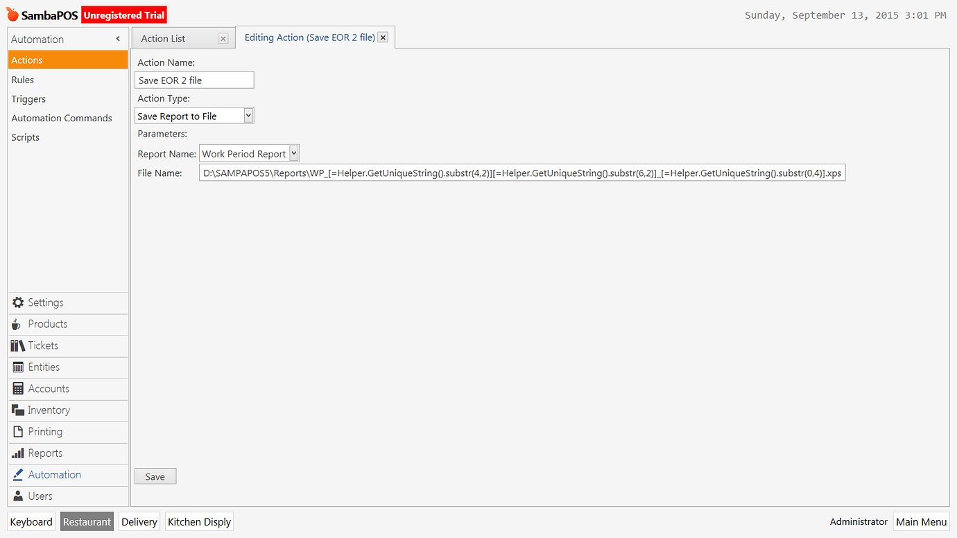
Task: Select the Products coffee cup icon
Action: coord(17,324)
